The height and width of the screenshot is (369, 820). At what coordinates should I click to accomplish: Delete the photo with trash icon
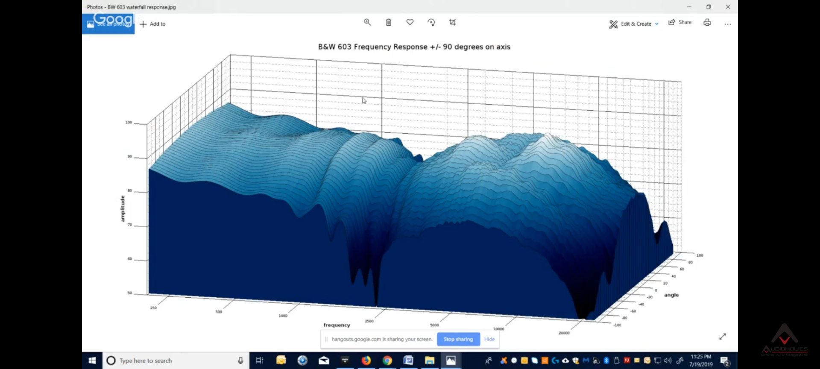389,22
